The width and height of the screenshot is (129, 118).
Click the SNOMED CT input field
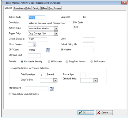click(36, 89)
